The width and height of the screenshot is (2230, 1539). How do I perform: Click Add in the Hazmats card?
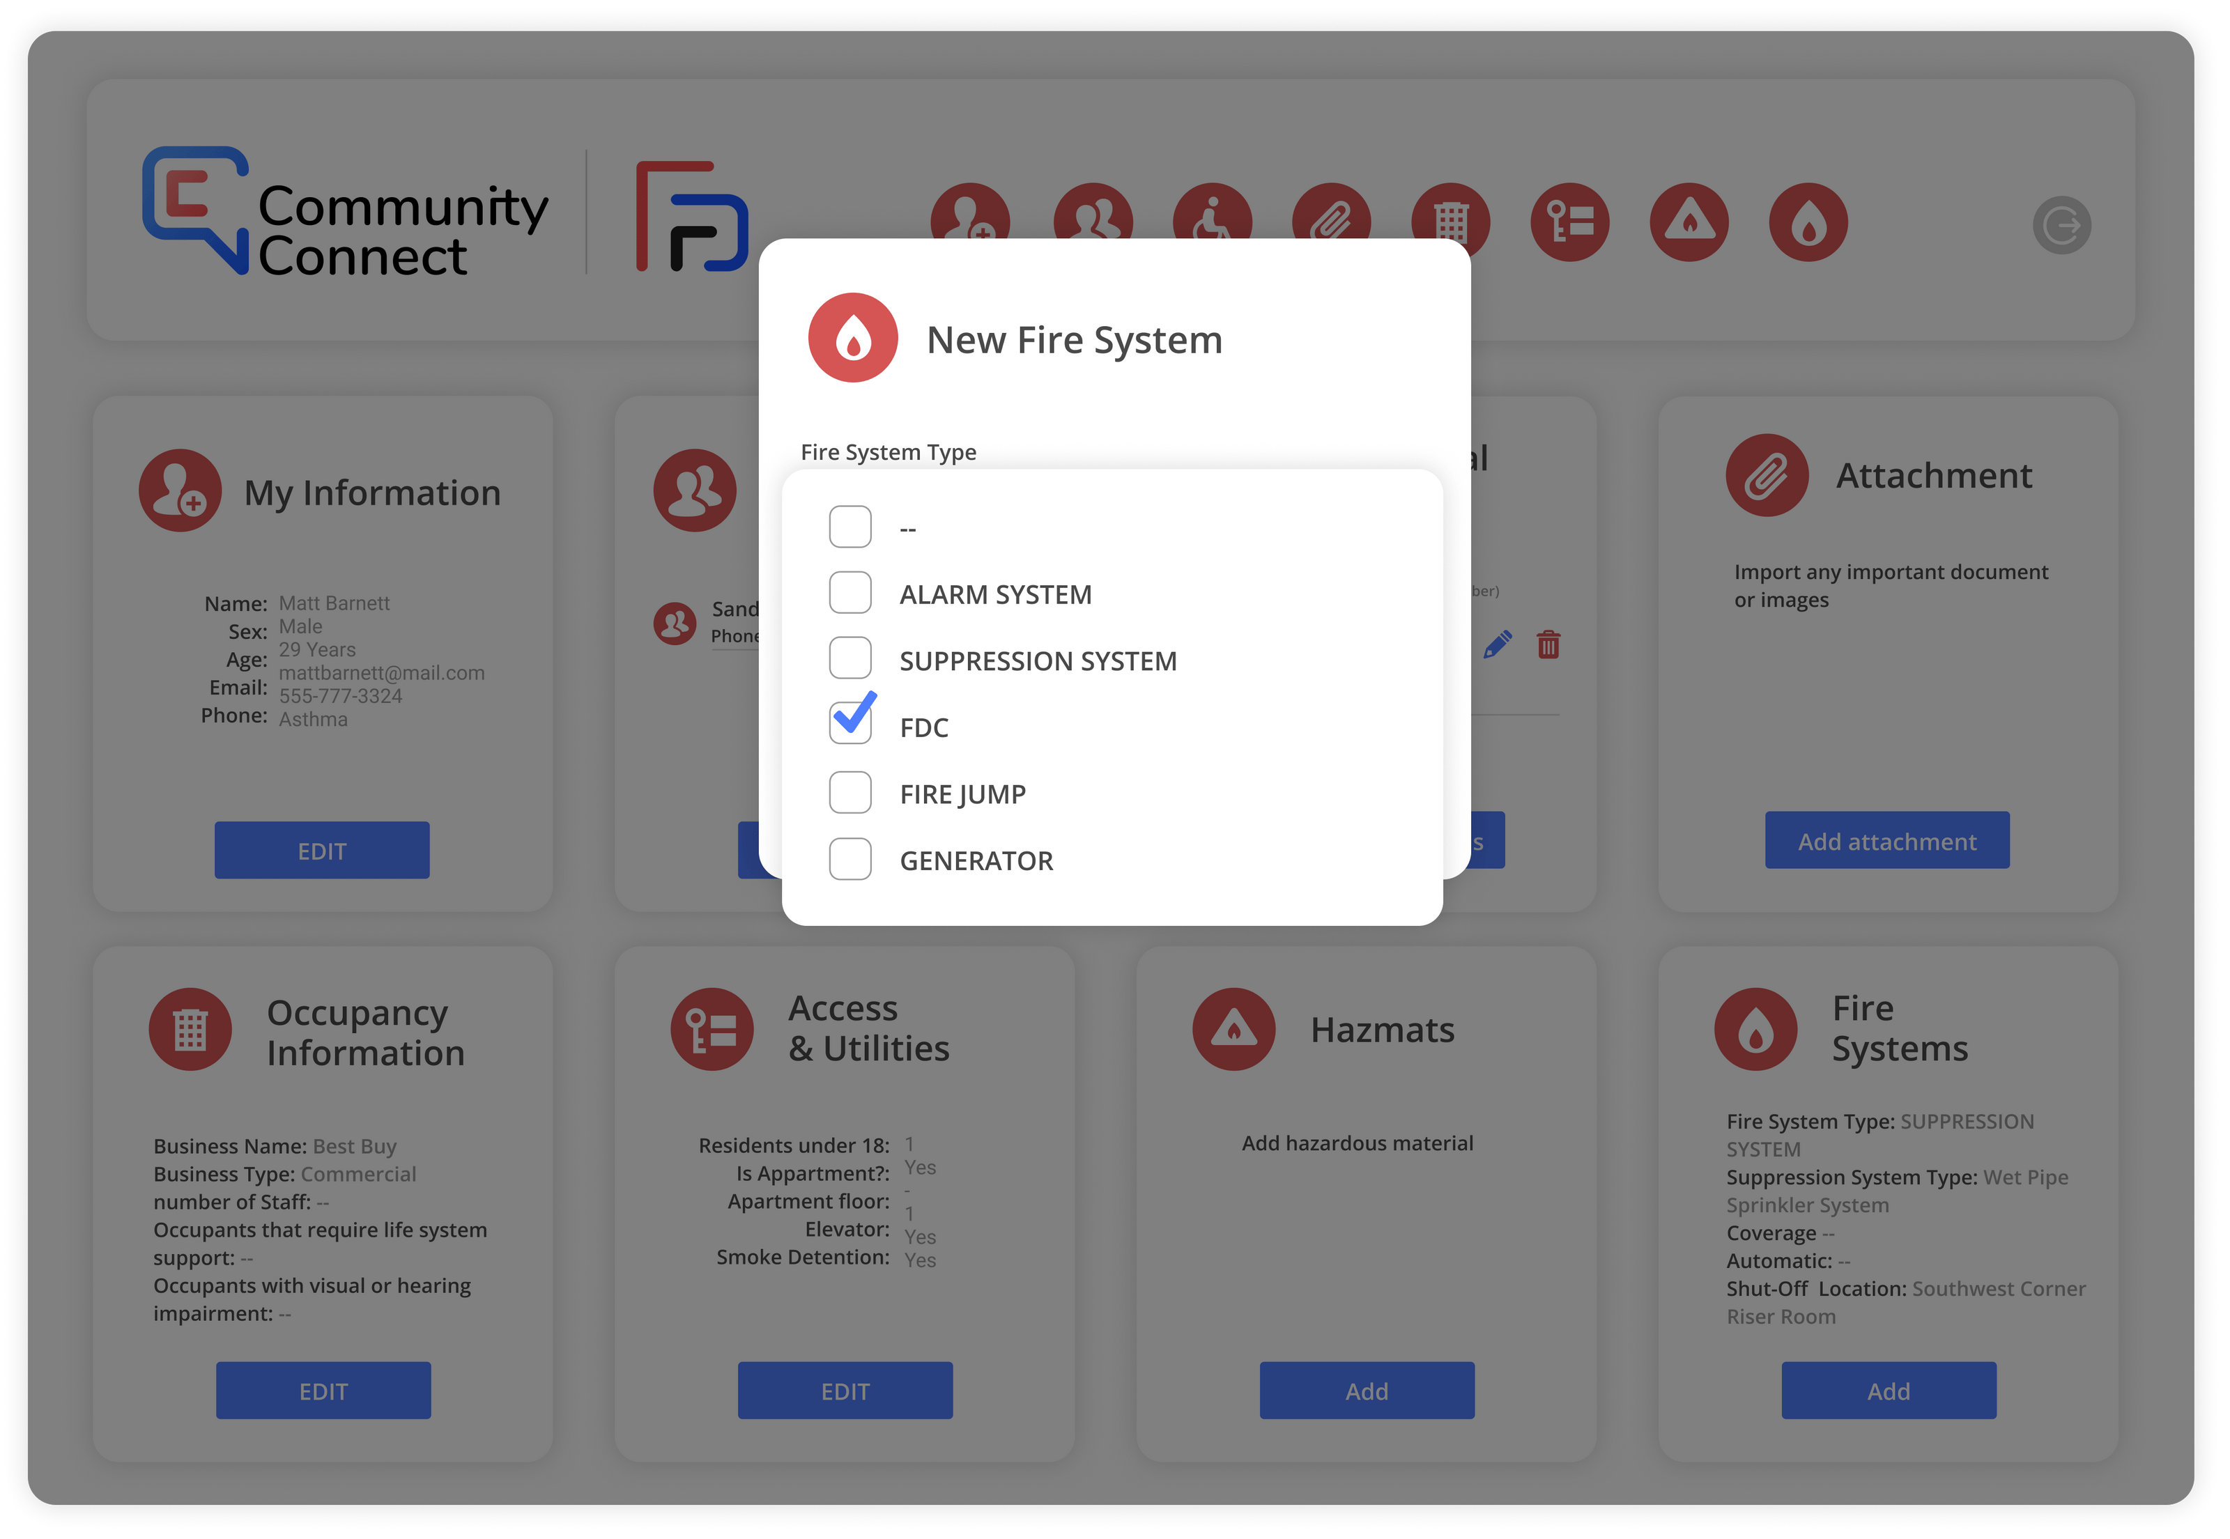pyautogui.click(x=1366, y=1391)
